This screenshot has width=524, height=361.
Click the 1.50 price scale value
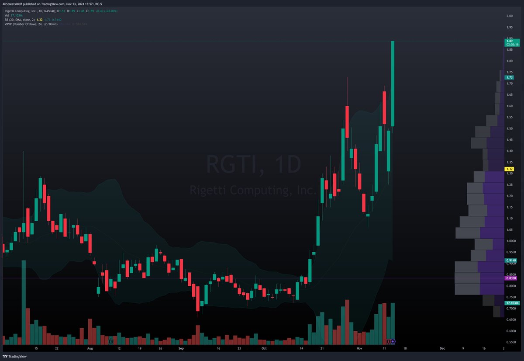click(509, 128)
